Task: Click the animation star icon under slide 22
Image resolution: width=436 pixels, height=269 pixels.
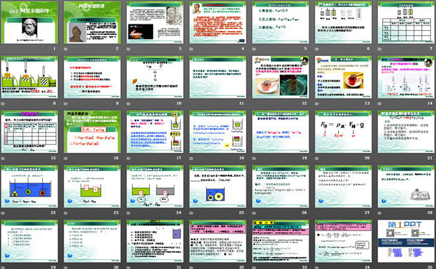Action: (3, 213)
